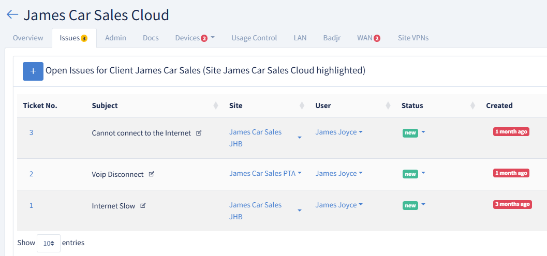Add a new issue with plus button
Viewport: 547px width, 256px height.
pyautogui.click(x=33, y=71)
